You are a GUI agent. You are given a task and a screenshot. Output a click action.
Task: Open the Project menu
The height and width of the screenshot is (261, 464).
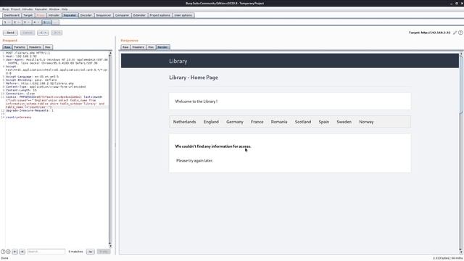click(x=15, y=9)
